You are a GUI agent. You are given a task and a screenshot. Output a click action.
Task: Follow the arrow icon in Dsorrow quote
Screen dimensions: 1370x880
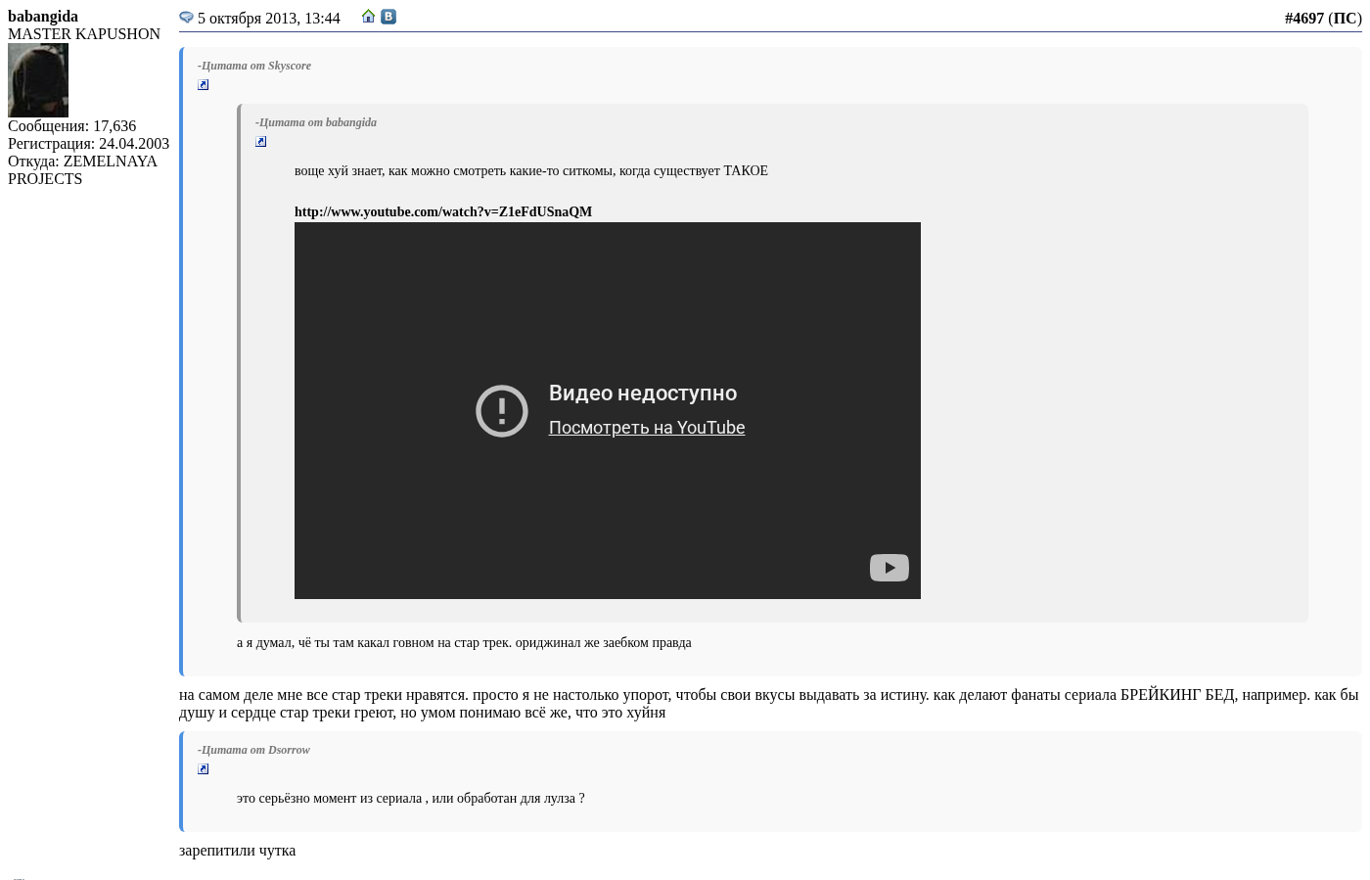(x=204, y=769)
